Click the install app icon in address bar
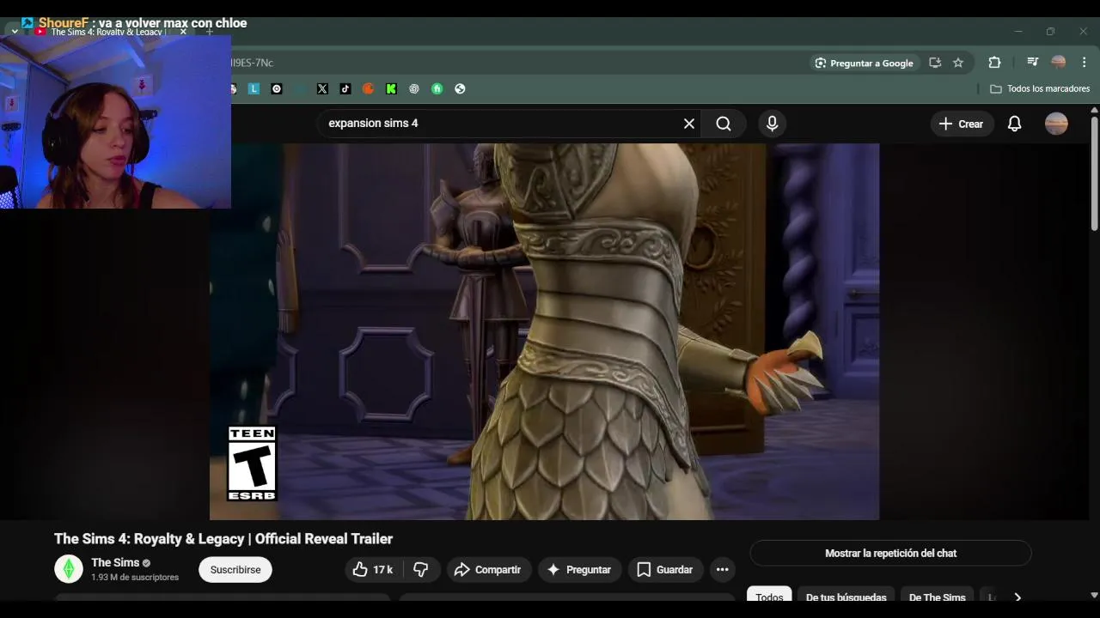 point(935,63)
